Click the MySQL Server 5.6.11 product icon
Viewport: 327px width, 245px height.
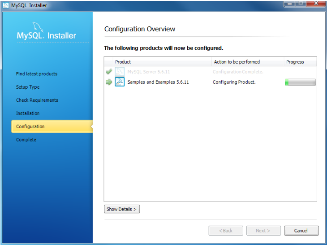click(x=120, y=72)
